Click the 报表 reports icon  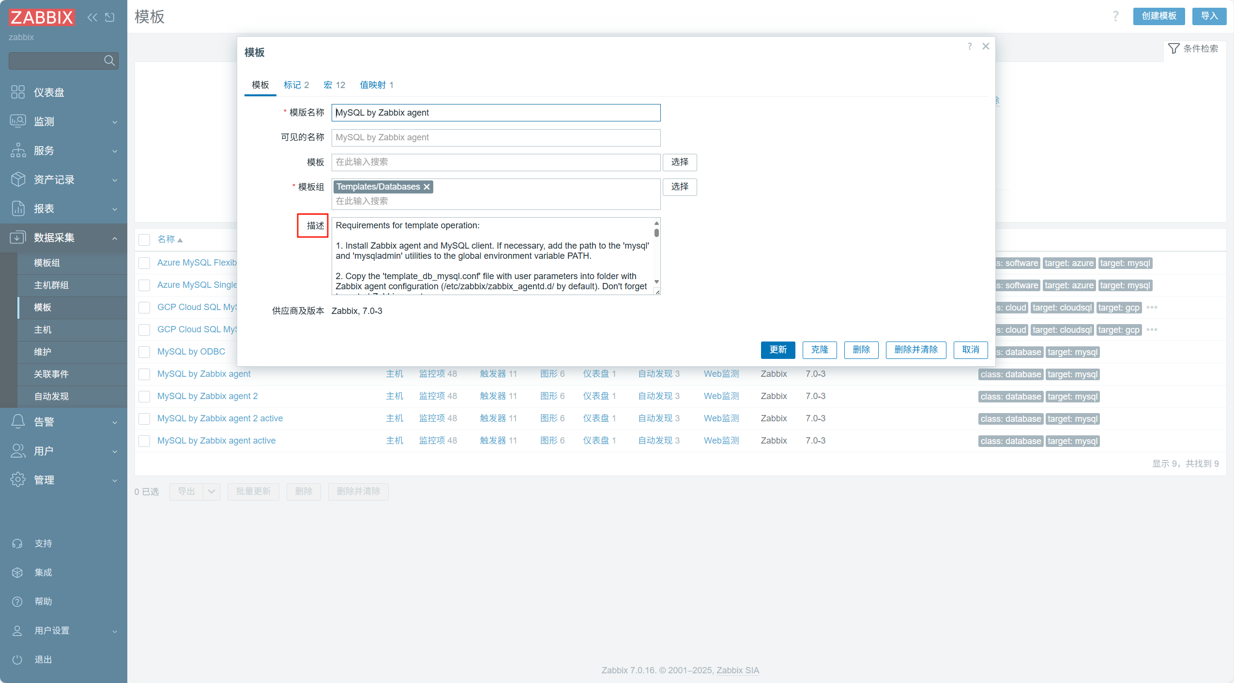(x=18, y=208)
